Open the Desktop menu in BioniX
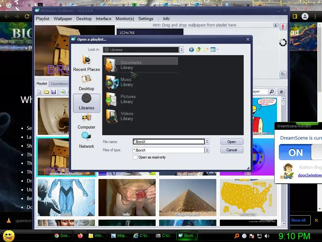The width and height of the screenshot is (322, 242). (x=84, y=19)
